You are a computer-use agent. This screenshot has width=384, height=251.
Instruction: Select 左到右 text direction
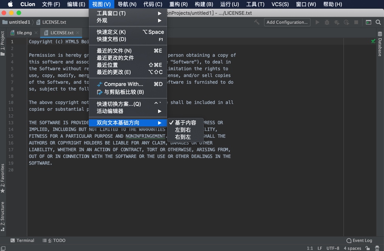pos(184,129)
